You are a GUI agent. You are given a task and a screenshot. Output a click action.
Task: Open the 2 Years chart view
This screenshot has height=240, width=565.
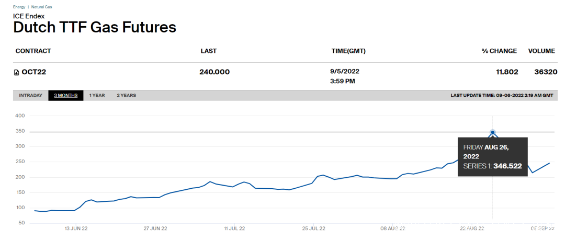126,96
